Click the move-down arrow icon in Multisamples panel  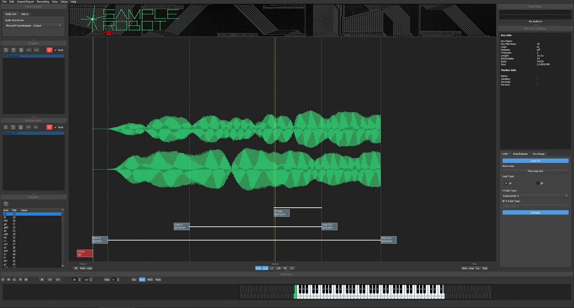coord(37,127)
